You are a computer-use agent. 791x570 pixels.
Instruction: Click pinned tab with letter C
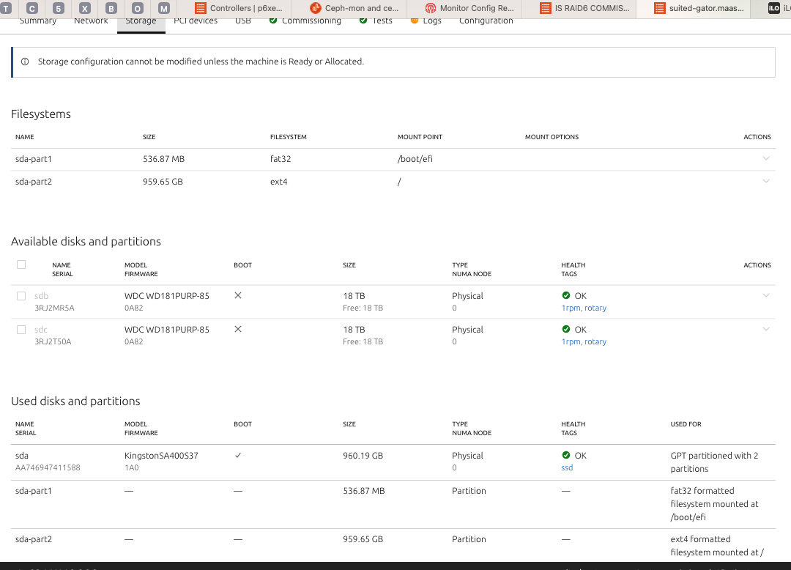pos(32,8)
